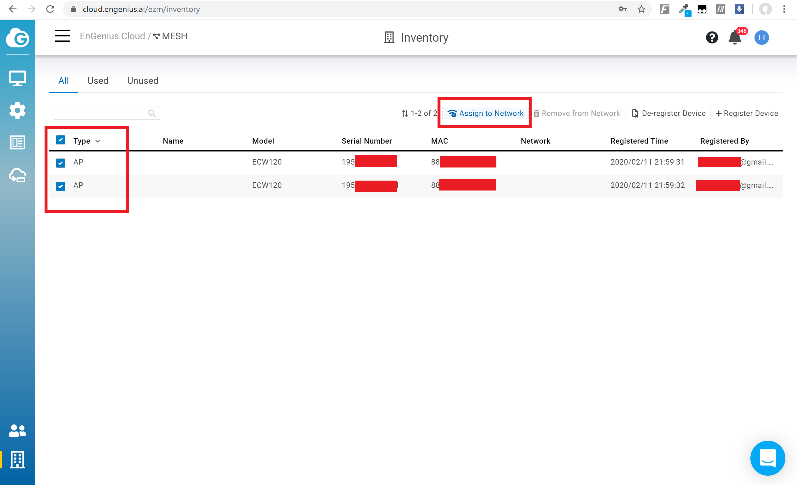Open the news layout sidebar icon
This screenshot has height=485, width=797.
point(17,142)
